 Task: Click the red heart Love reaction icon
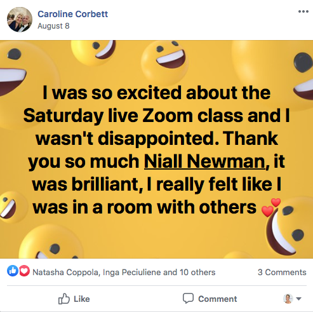(24, 271)
